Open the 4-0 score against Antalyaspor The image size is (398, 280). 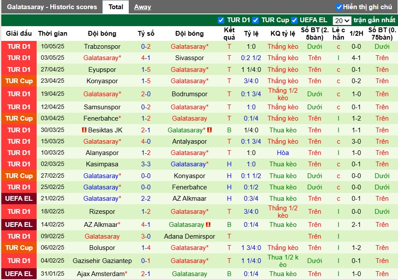tap(146, 142)
